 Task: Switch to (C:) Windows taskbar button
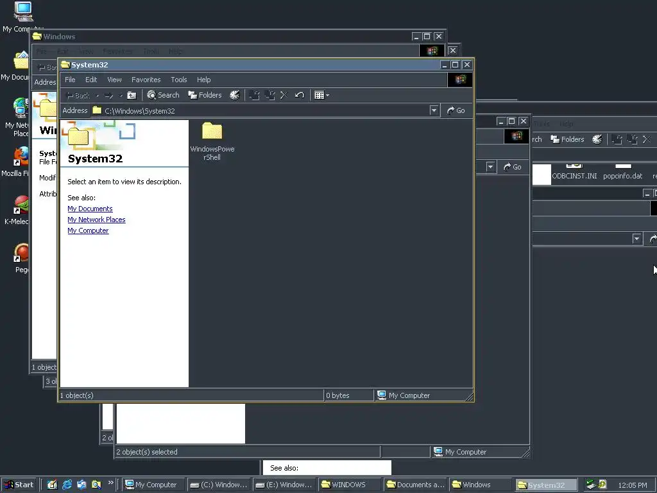click(218, 485)
